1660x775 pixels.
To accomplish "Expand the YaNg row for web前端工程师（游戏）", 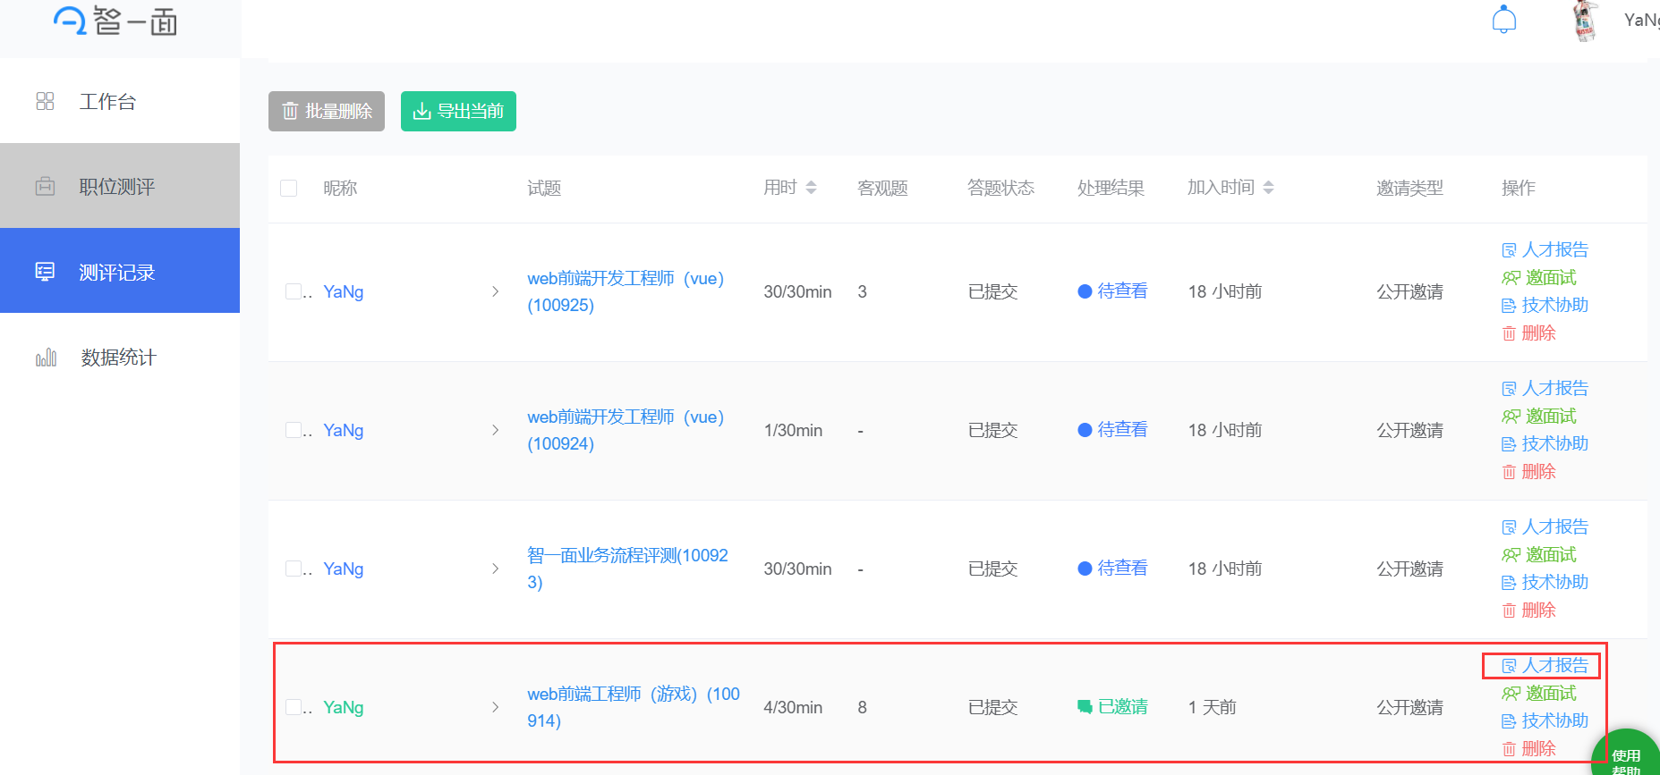I will point(496,707).
